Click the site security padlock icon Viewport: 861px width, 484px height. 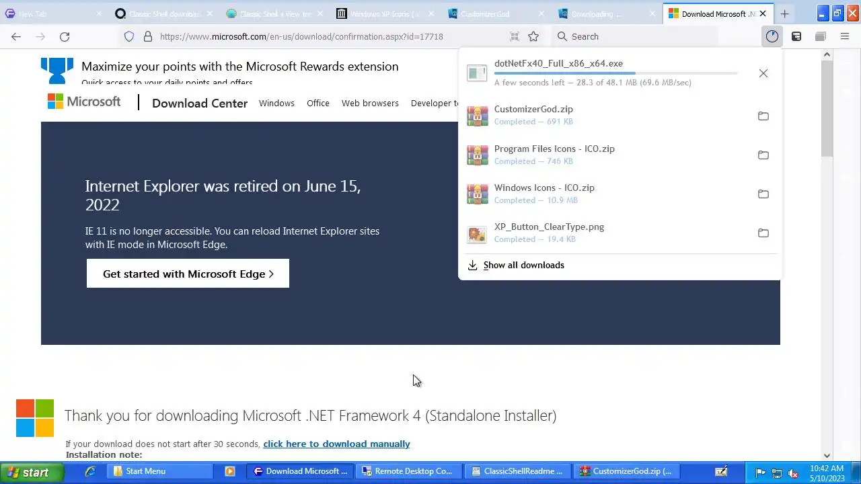[x=148, y=36]
